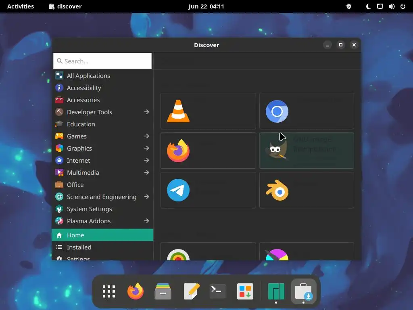Select the Office category
413x310 pixels.
pyautogui.click(x=103, y=185)
